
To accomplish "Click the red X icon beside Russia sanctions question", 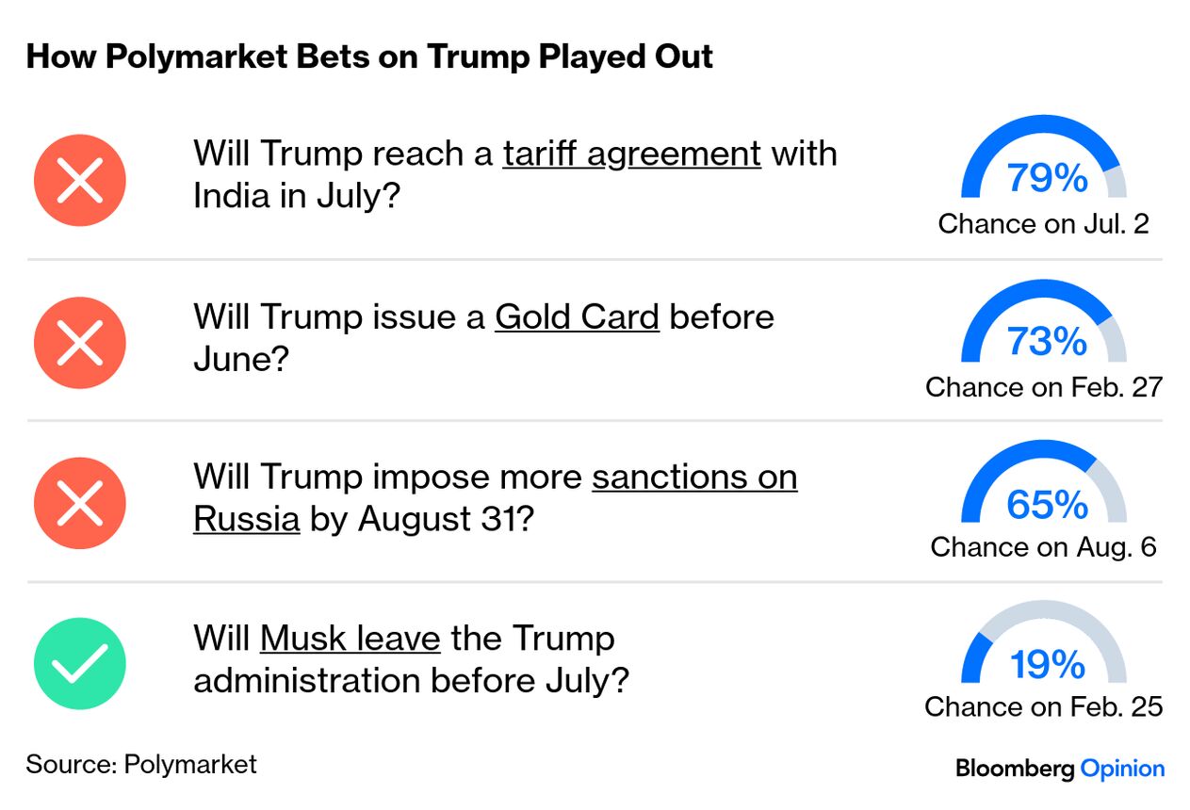I will (80, 503).
